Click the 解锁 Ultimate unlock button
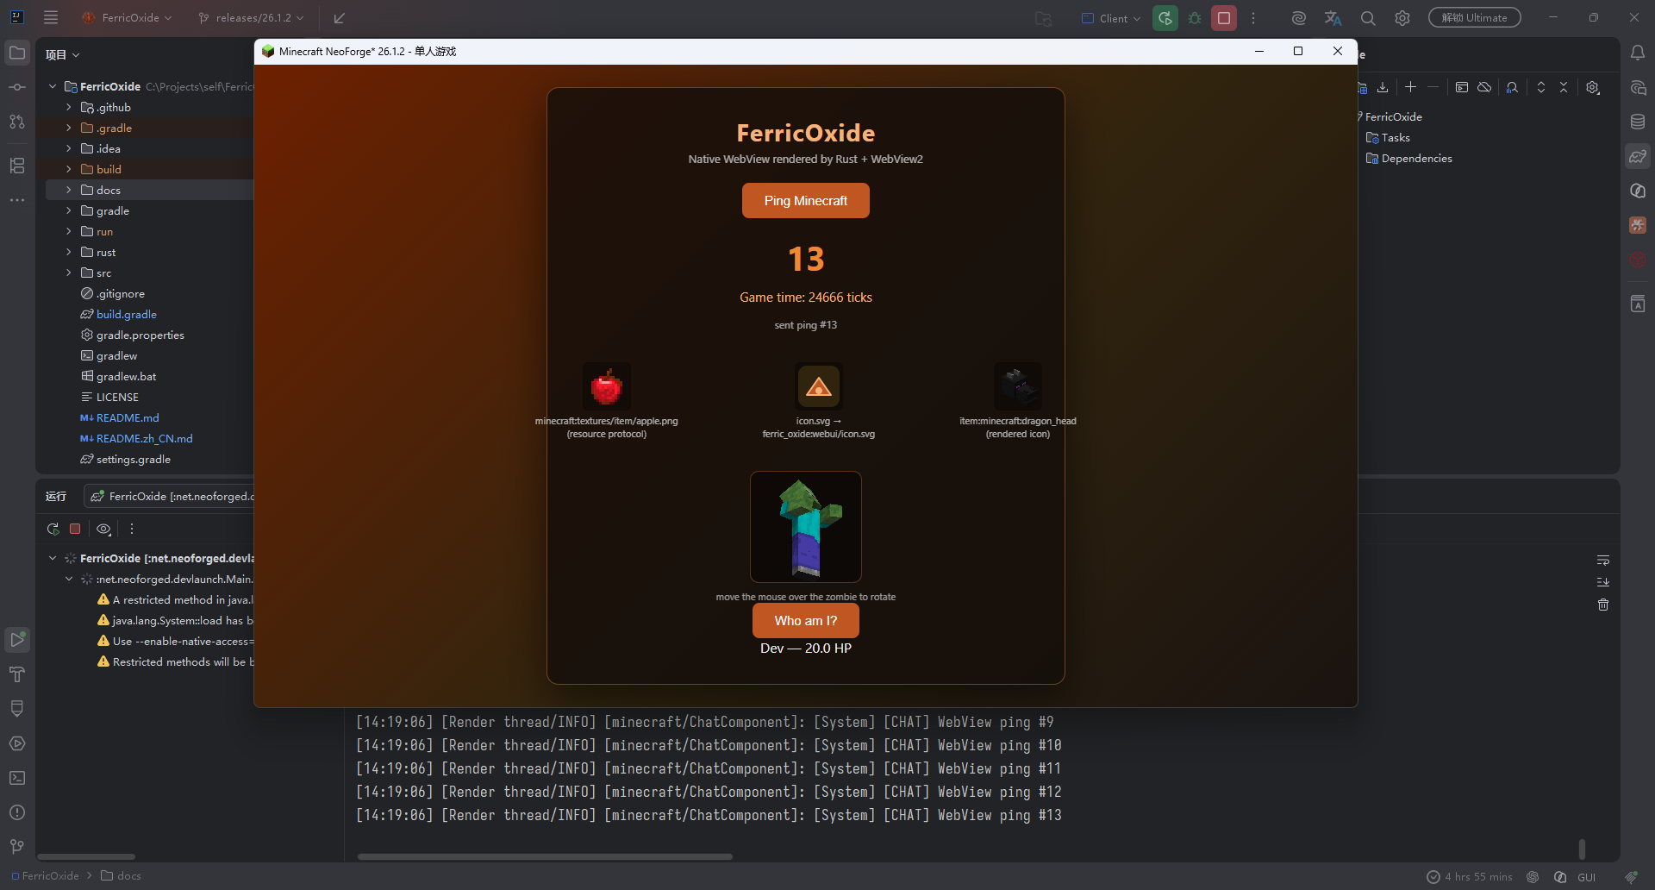 point(1475,17)
